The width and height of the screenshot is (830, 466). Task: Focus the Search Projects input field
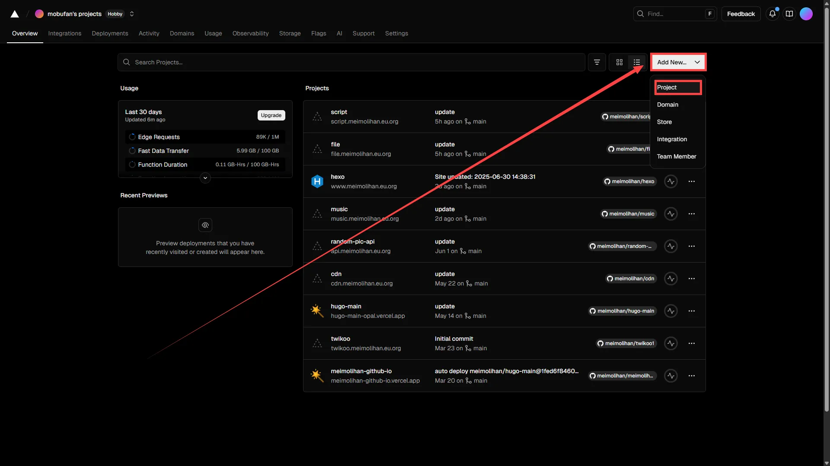[x=351, y=62]
